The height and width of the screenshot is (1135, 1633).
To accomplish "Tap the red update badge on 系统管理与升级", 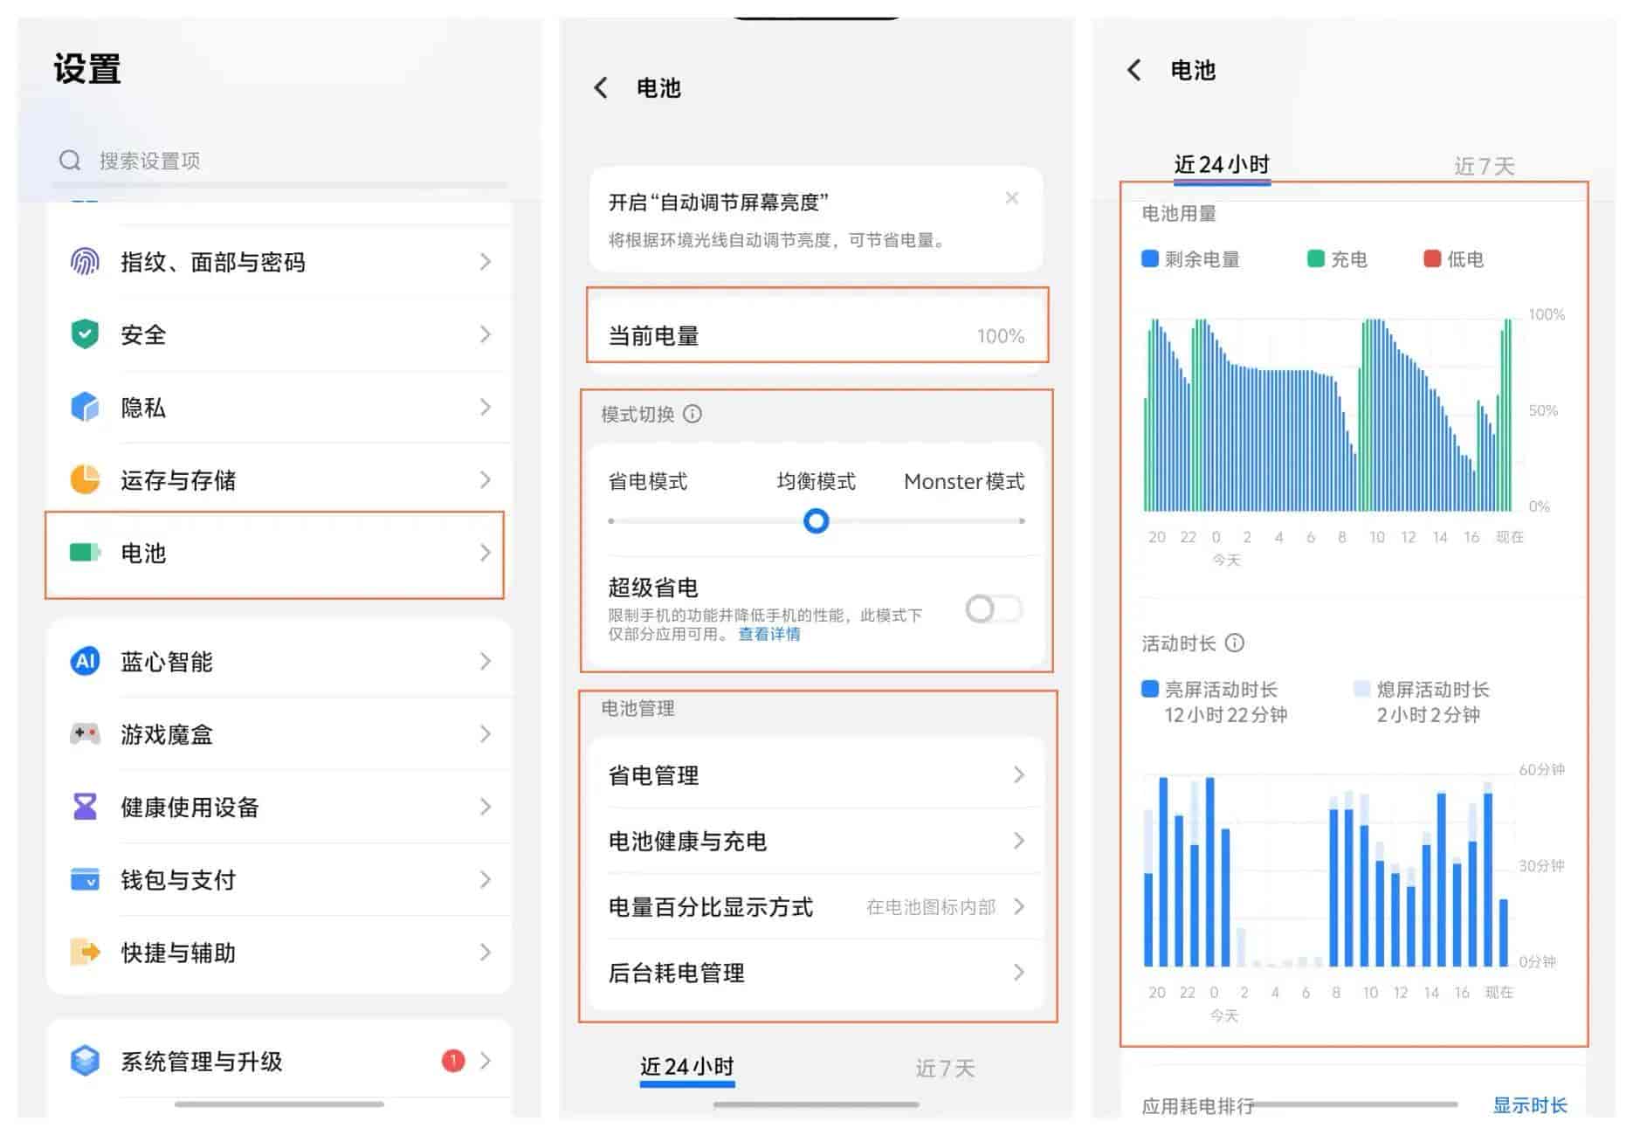I will (x=453, y=1061).
